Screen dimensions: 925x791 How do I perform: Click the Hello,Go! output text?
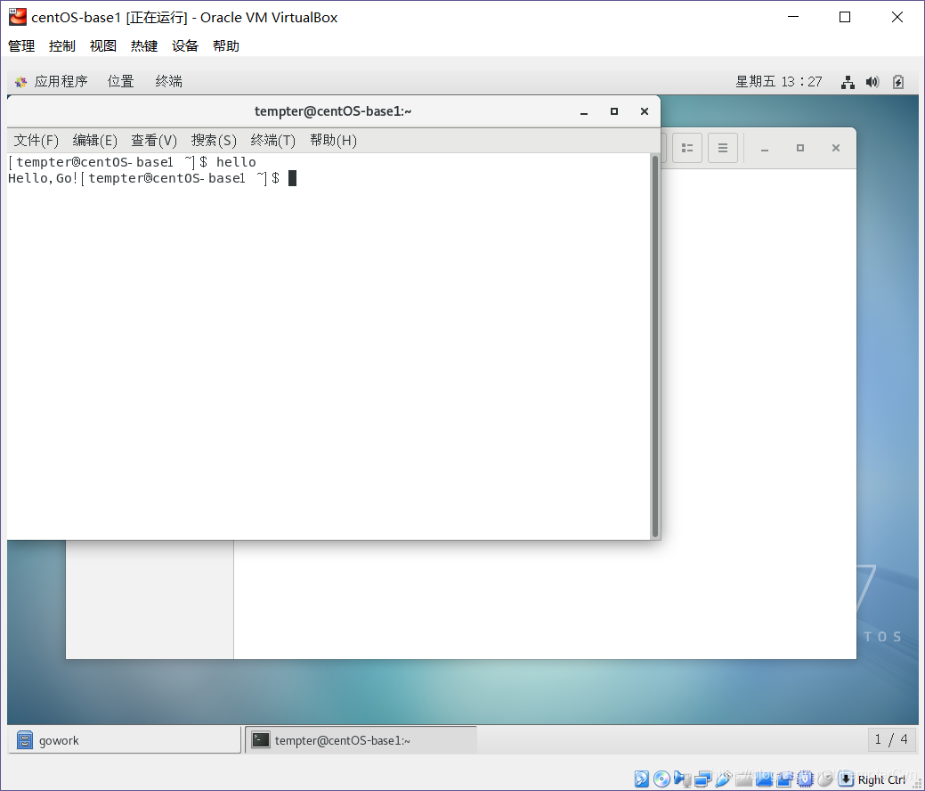pos(43,178)
